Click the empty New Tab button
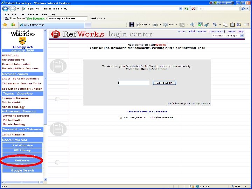The height and width of the screenshot is (189, 252). click(x=88, y=25)
